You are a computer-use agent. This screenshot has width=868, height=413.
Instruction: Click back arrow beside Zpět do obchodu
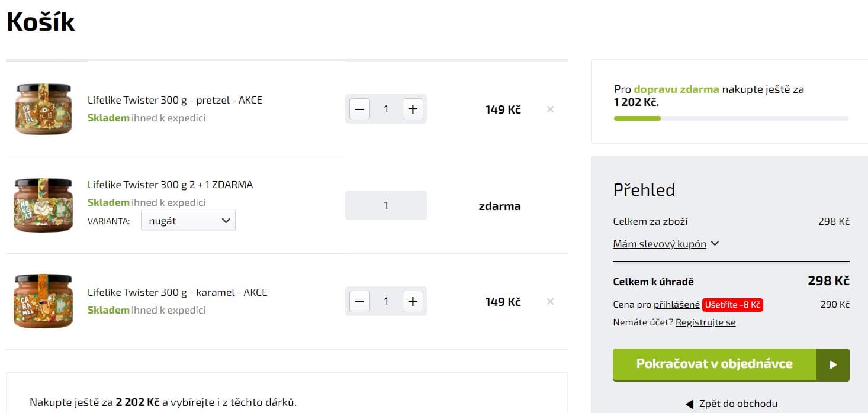tap(689, 404)
